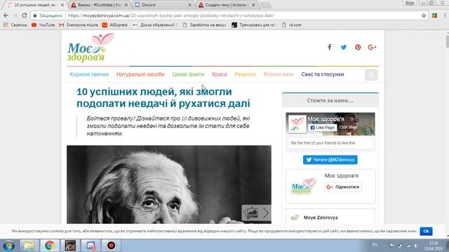Click the Einstein article photo
Viewport: 449px width, 252px height.
169,185
